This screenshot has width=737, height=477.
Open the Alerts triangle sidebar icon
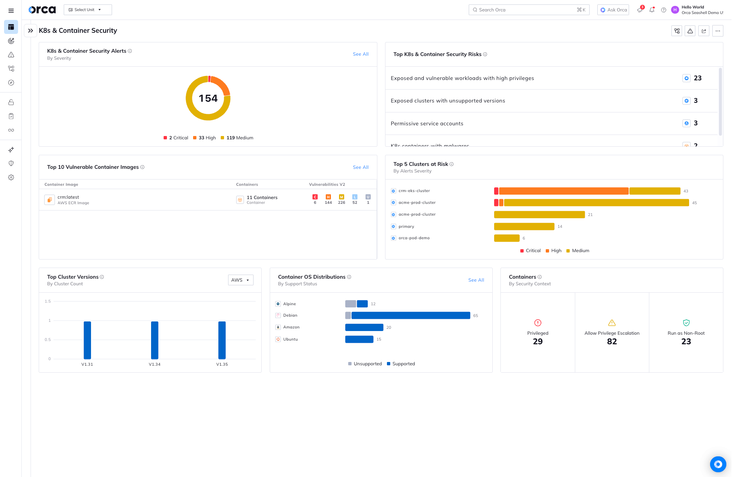click(x=11, y=55)
